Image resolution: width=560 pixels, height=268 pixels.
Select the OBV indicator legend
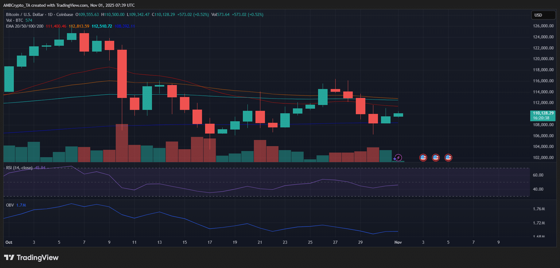pos(10,205)
